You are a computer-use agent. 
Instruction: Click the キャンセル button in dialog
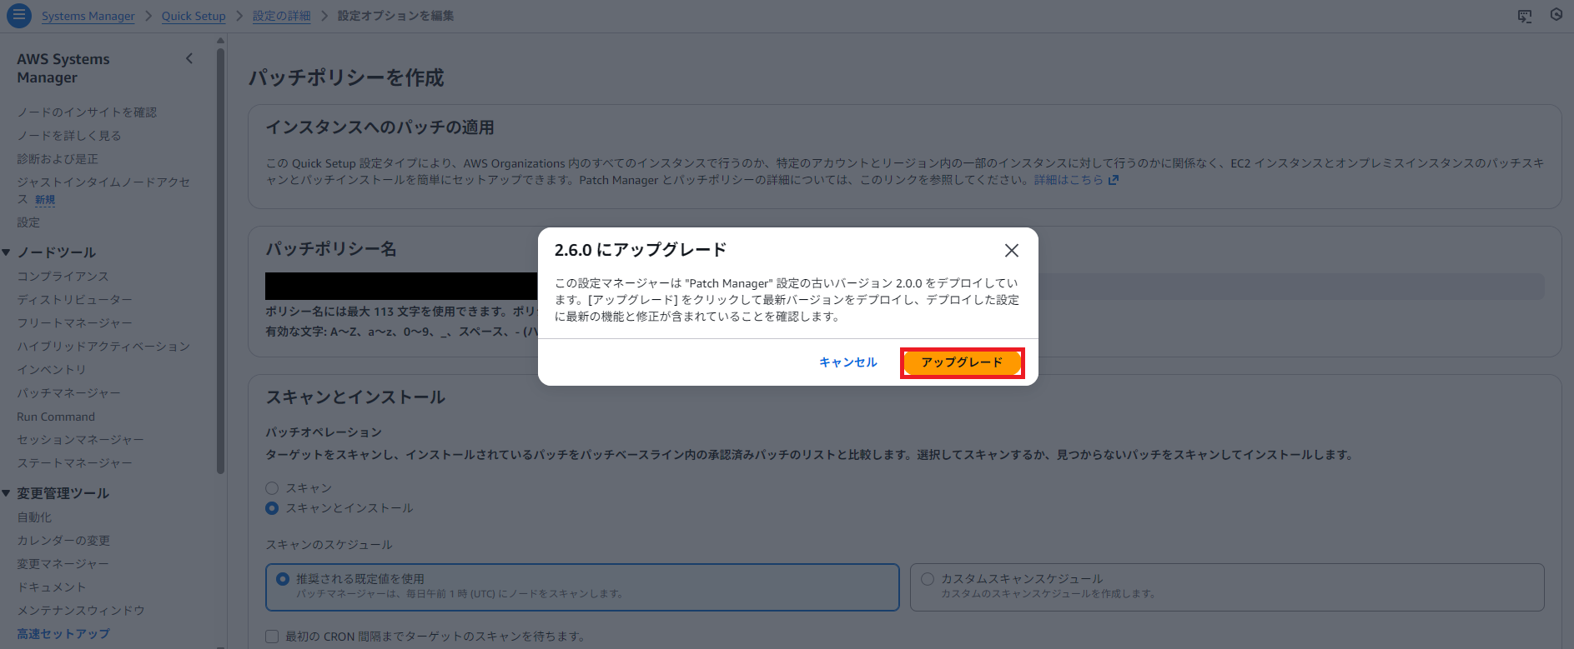[848, 362]
